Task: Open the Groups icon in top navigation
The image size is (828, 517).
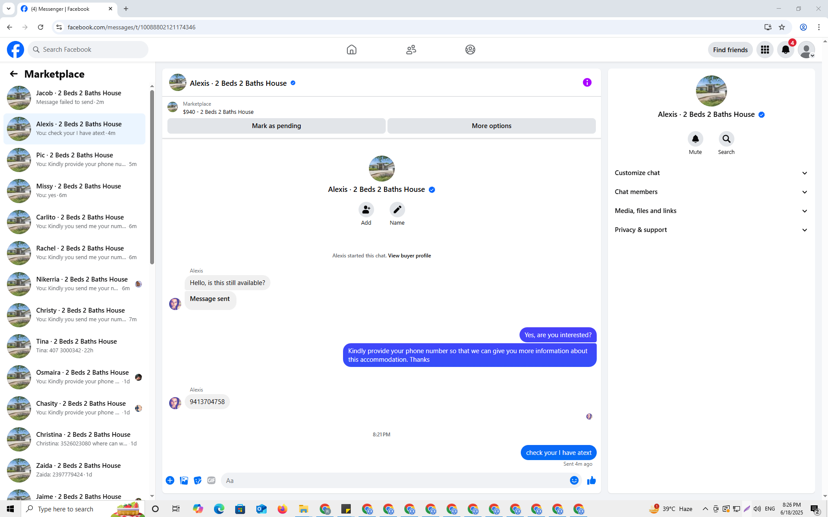Action: pos(470,50)
